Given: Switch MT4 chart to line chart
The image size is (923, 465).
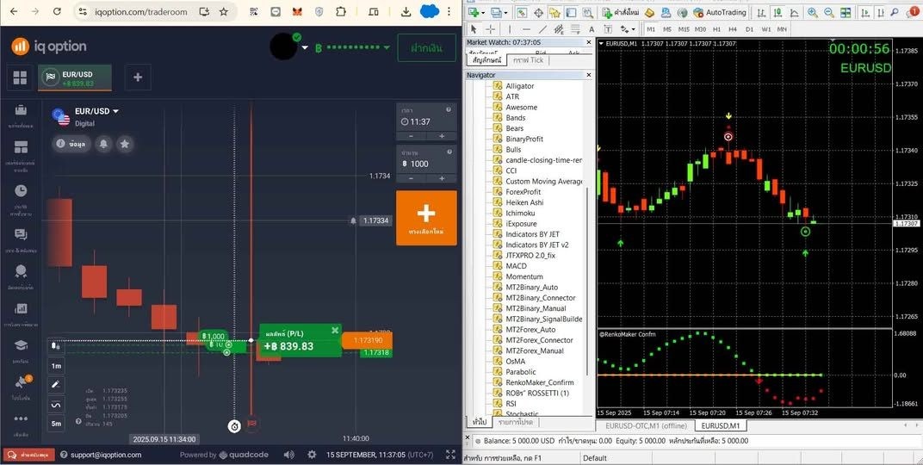Looking at the screenshot, I should click(x=794, y=12).
